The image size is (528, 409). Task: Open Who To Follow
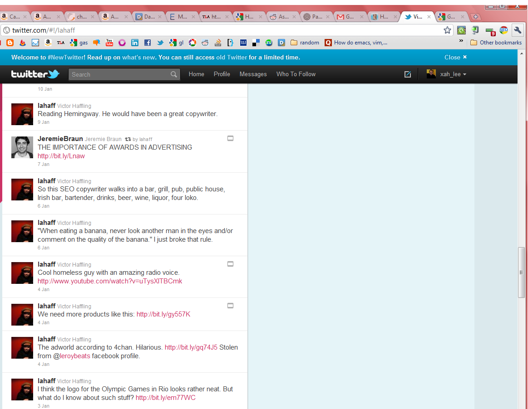click(x=296, y=74)
